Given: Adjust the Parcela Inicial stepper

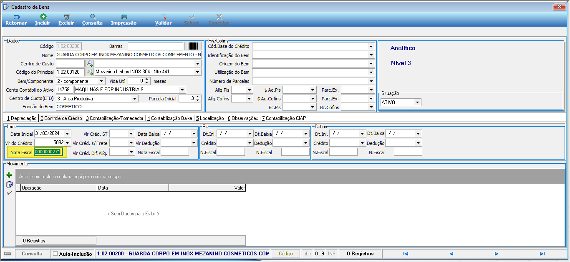Looking at the screenshot, I should coord(198,99).
